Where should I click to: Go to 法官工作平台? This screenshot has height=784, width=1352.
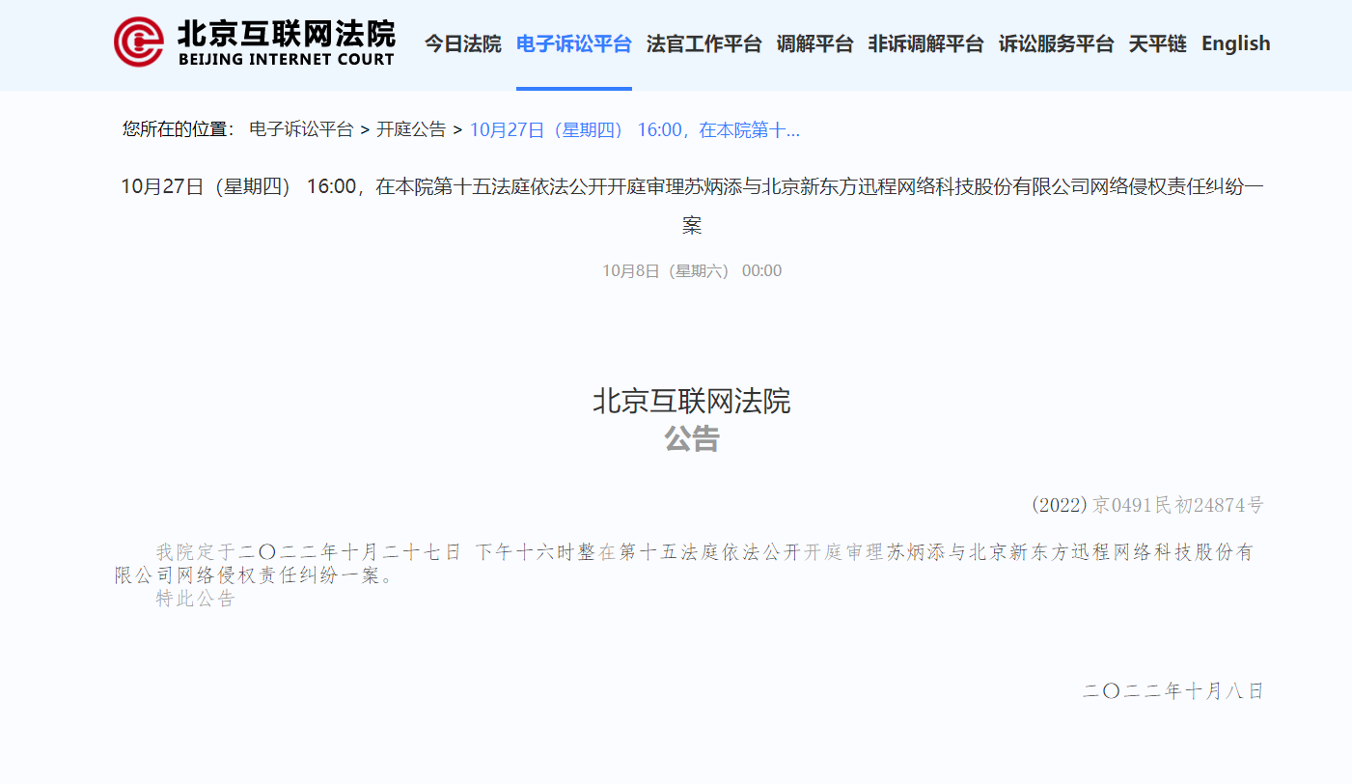704,43
